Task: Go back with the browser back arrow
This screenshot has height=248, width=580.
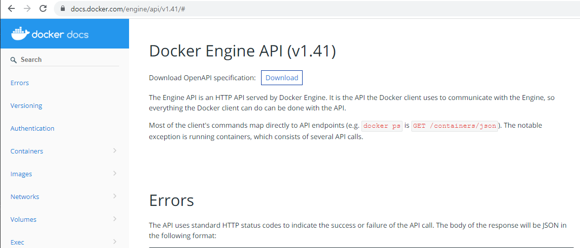Action: click(11, 8)
